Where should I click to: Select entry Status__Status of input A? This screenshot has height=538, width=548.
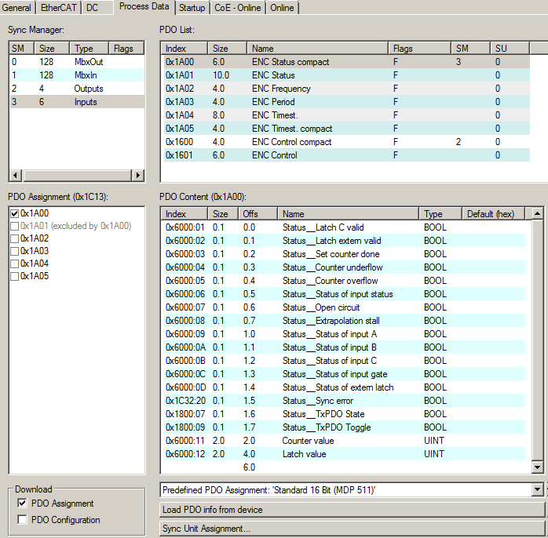[345, 334]
